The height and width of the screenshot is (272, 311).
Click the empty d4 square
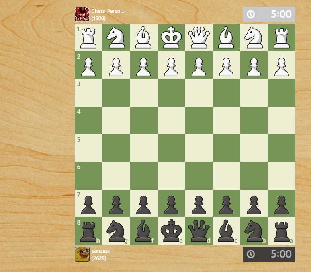(x=199, y=120)
